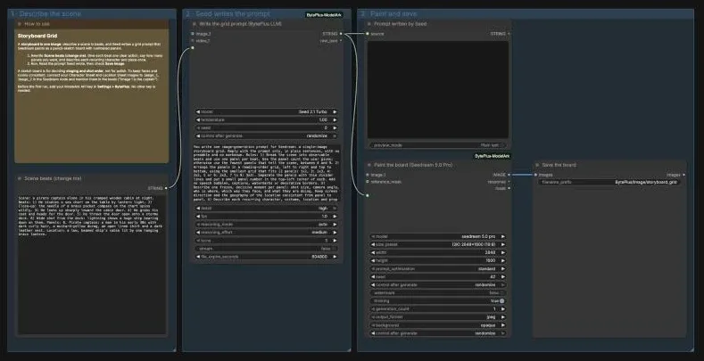Select the group title 'Describe the scene'
This screenshot has height=361, width=704.
click(x=50, y=14)
